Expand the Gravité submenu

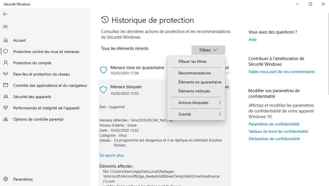pos(196,114)
